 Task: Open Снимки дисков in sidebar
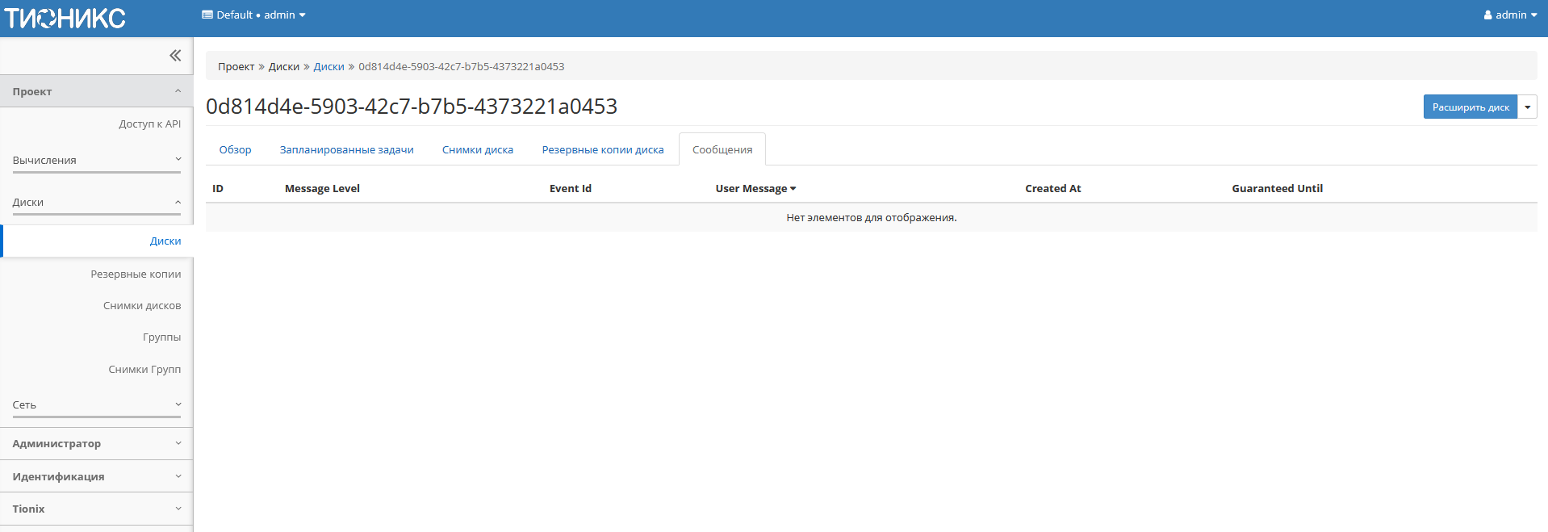[142, 306]
